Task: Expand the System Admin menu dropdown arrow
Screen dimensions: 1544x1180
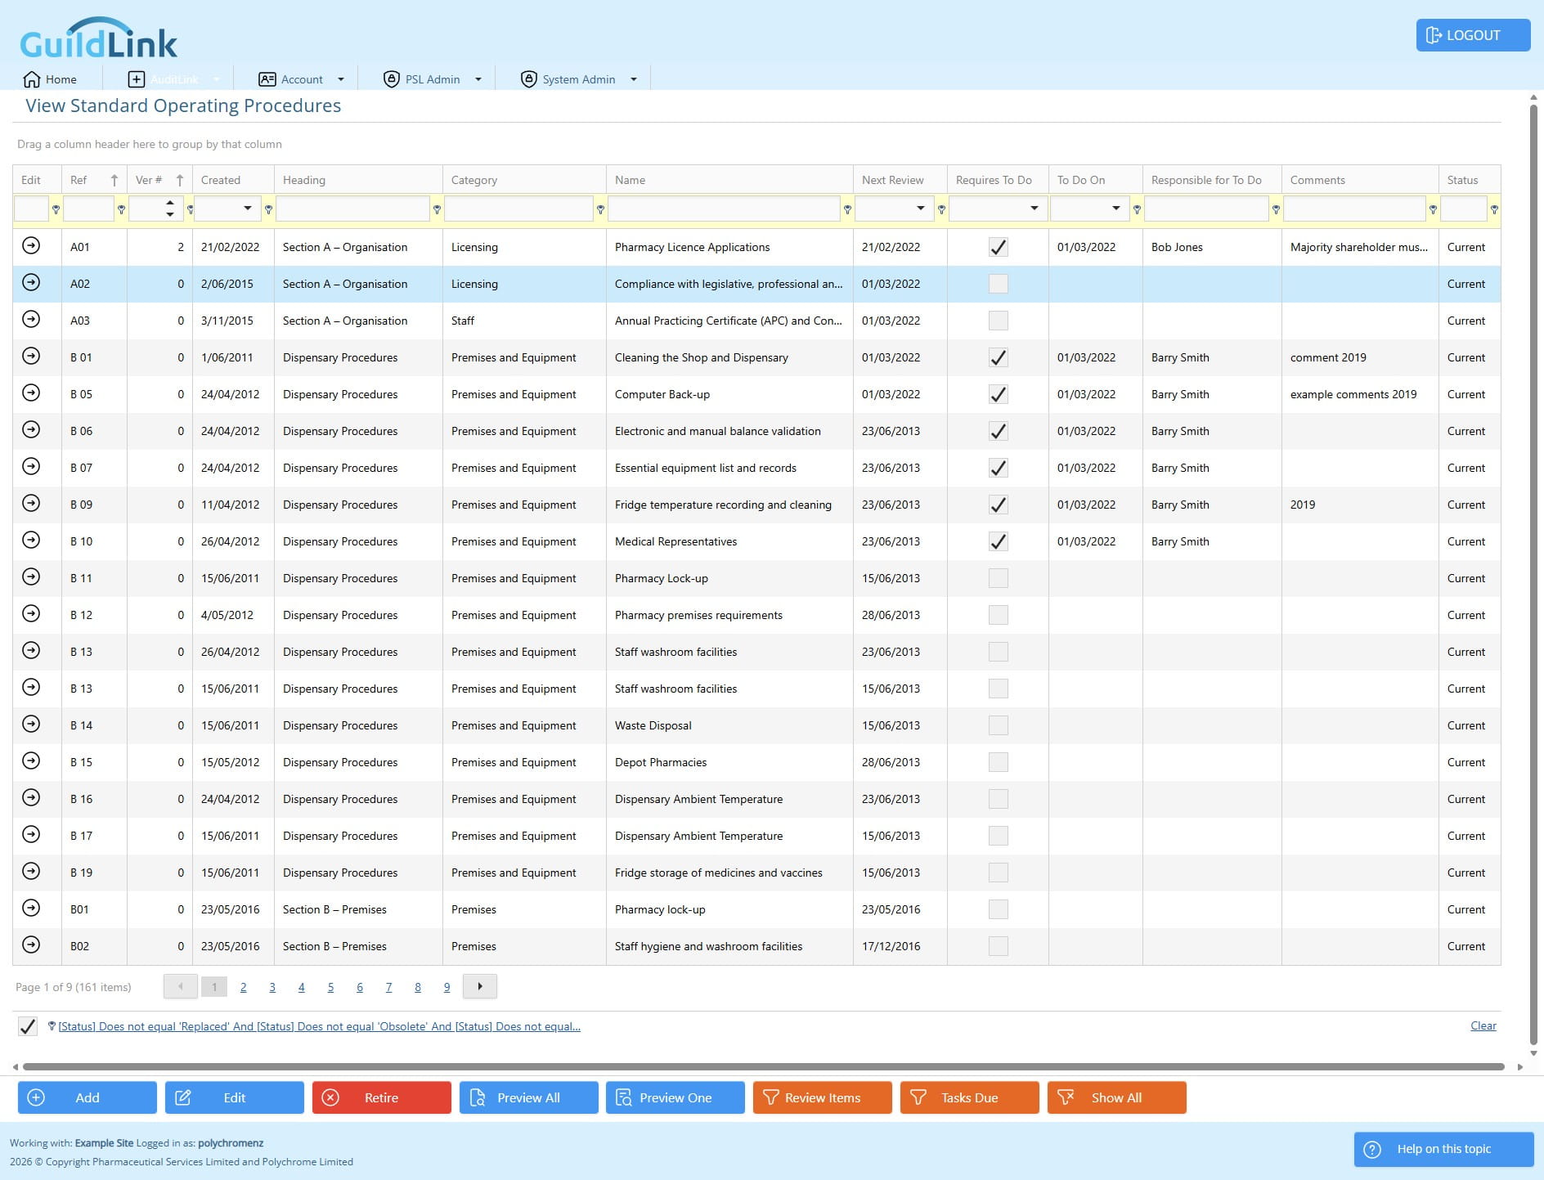Action: [634, 79]
